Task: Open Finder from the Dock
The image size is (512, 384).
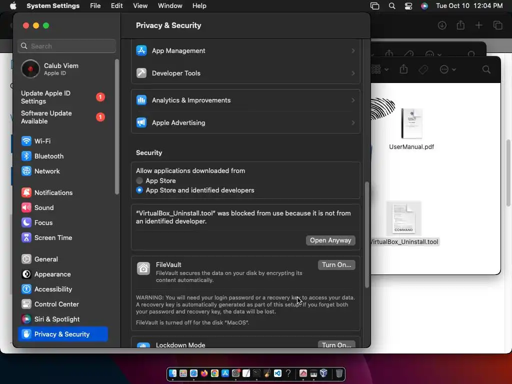Action: coord(172,373)
